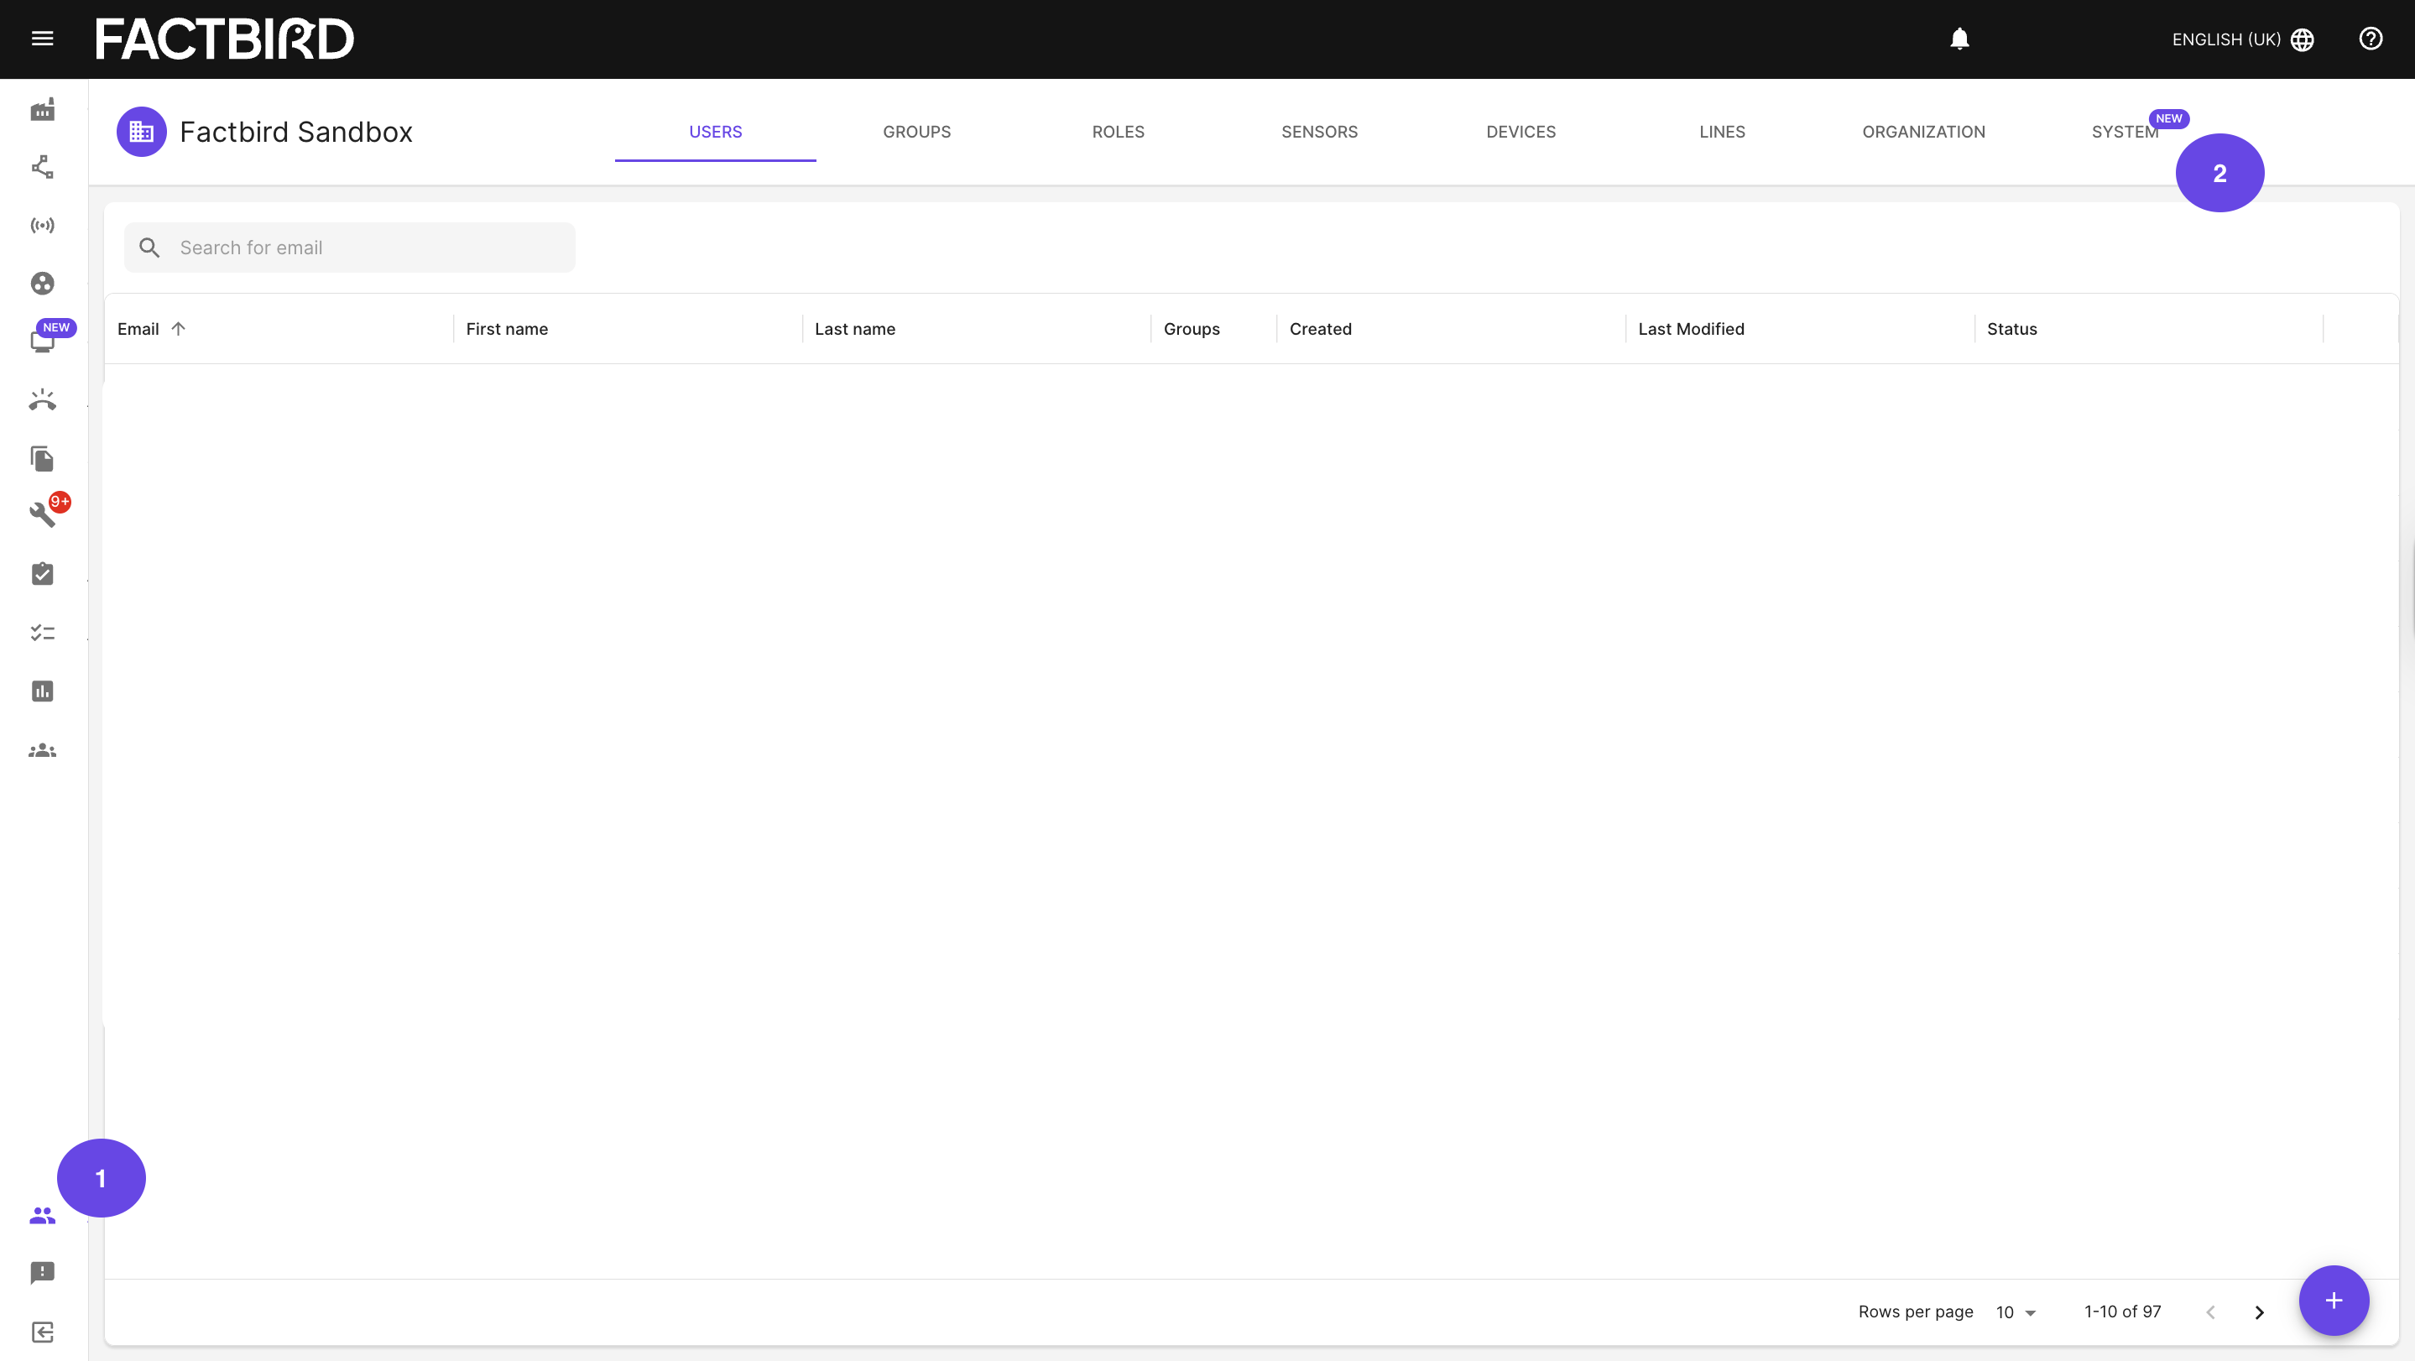Open the wrench maintenance icon with 9+ badge

click(x=42, y=514)
